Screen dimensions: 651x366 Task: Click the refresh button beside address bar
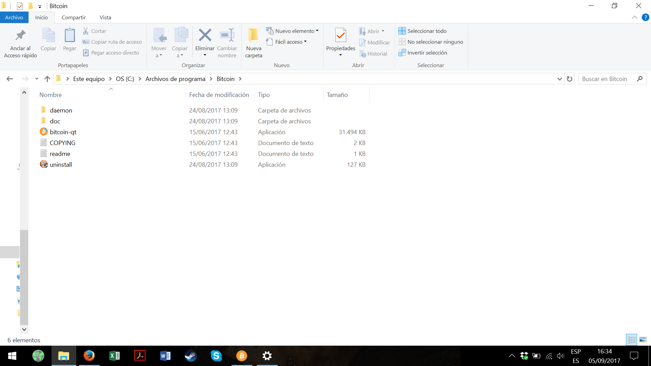point(570,79)
